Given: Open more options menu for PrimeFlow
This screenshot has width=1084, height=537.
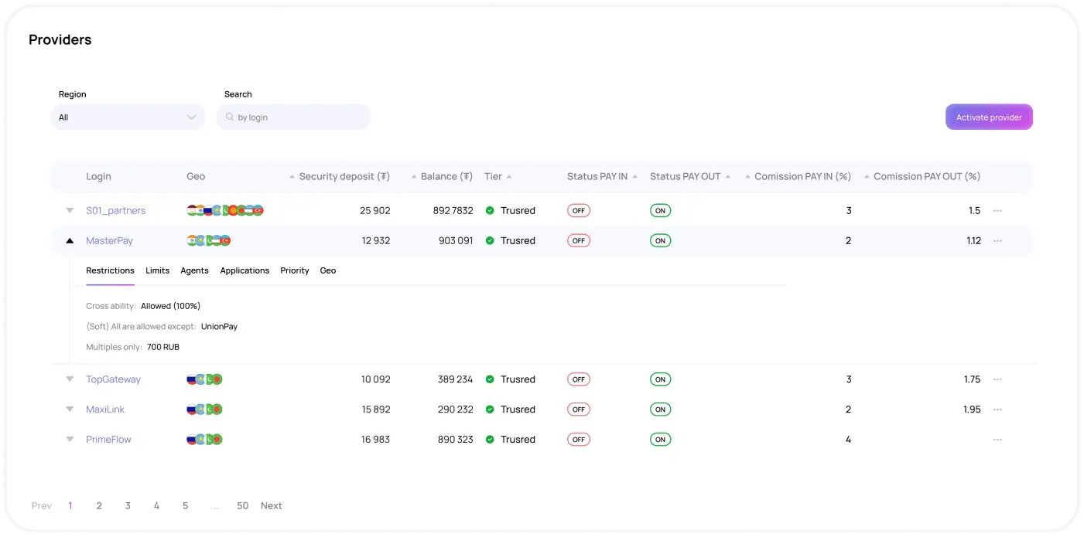Looking at the screenshot, I should coord(997,440).
